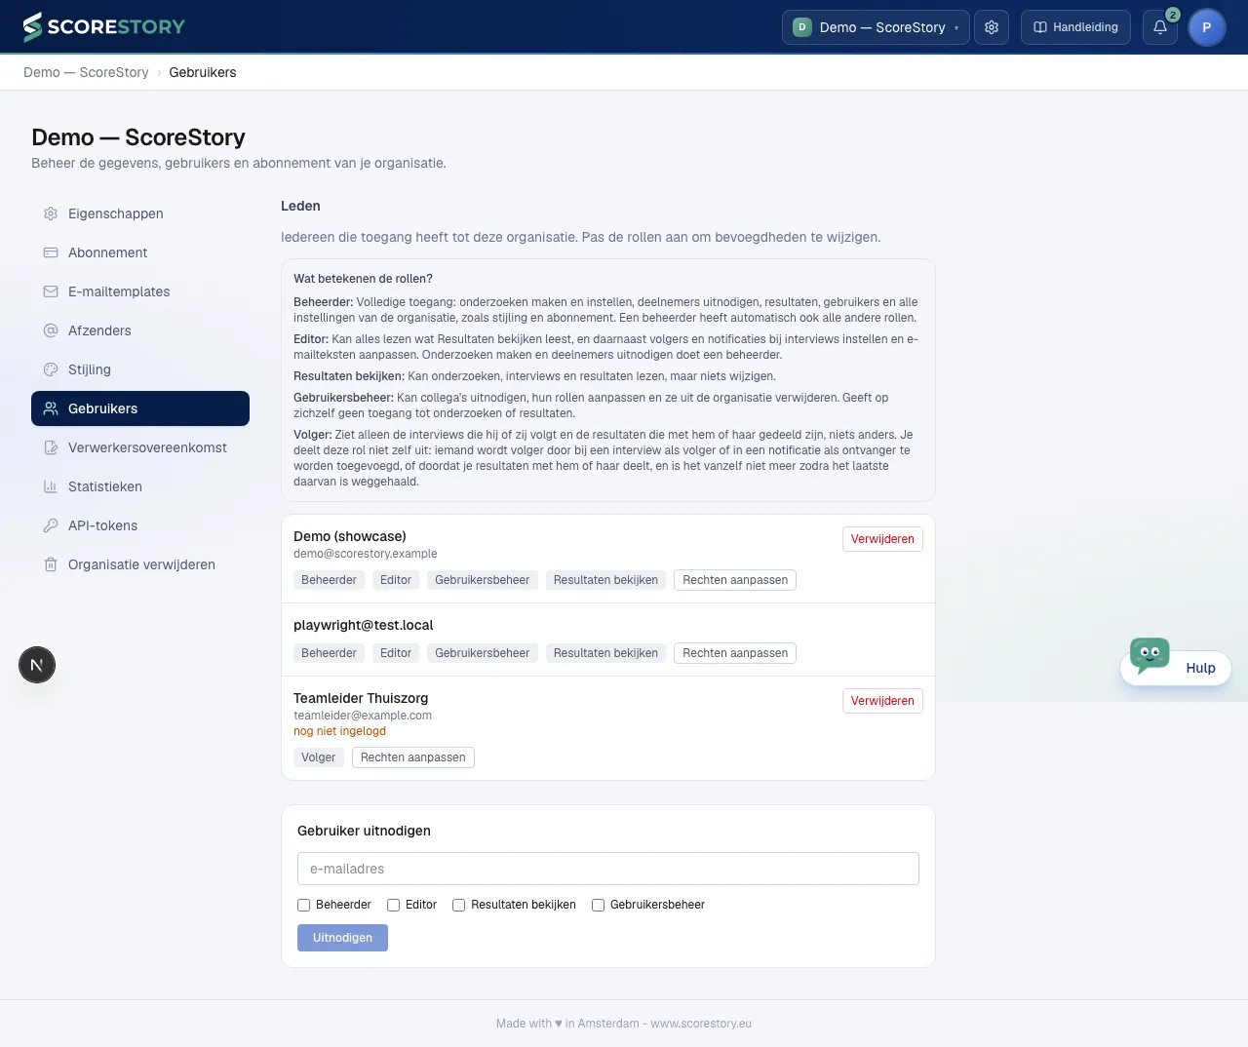Open E-mailtemplates in sidebar
The image size is (1248, 1047).
pos(140,291)
